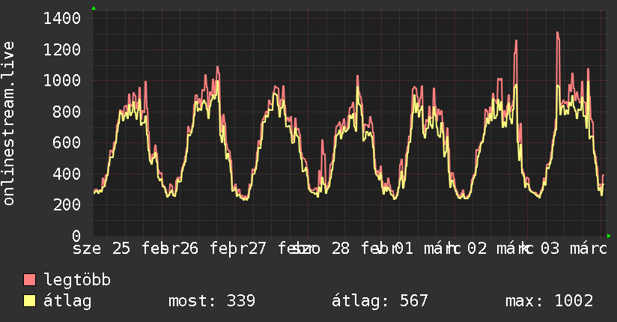This screenshot has height=322, width=617.
Task: Click the y-axis label 200
Action: [x=67, y=204]
